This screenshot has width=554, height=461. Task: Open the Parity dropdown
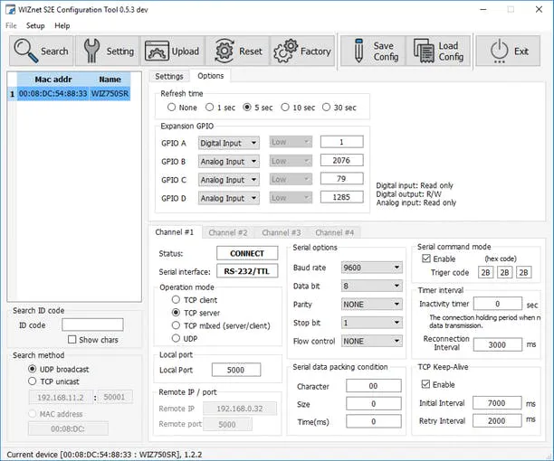372,304
